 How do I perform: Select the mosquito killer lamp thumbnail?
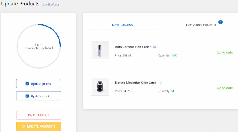(x=100, y=86)
